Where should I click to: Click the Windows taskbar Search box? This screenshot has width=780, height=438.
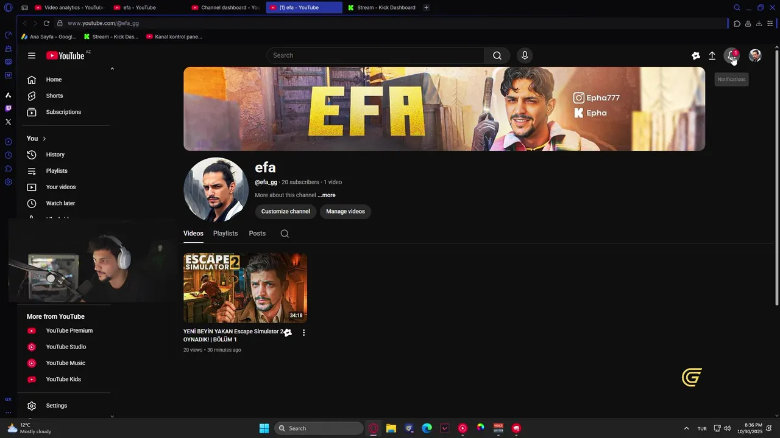319,428
